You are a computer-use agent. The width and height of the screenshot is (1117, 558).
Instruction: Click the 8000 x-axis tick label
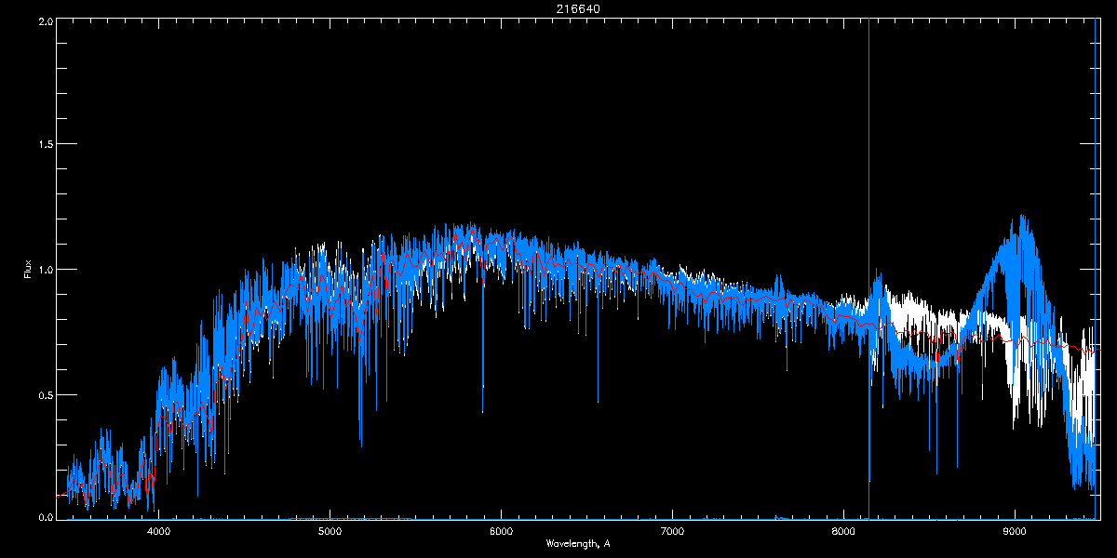point(843,532)
